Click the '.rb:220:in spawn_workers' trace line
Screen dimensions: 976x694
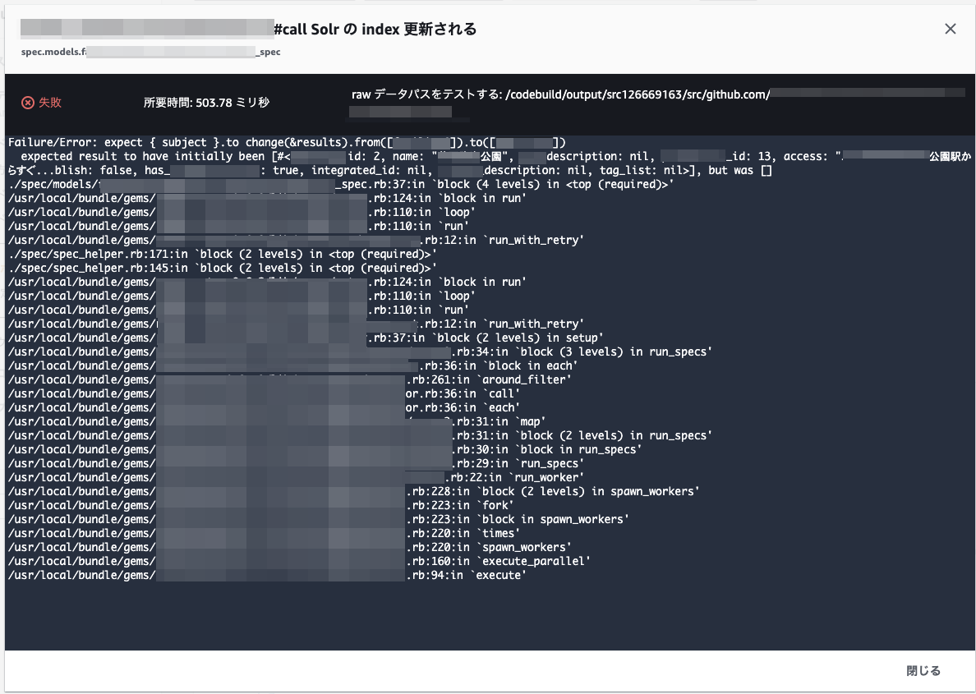click(290, 547)
